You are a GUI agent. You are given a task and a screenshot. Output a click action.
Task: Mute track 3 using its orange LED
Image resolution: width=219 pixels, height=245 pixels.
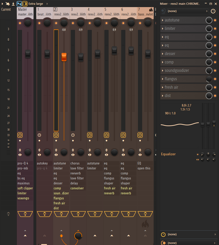pos(73,23)
